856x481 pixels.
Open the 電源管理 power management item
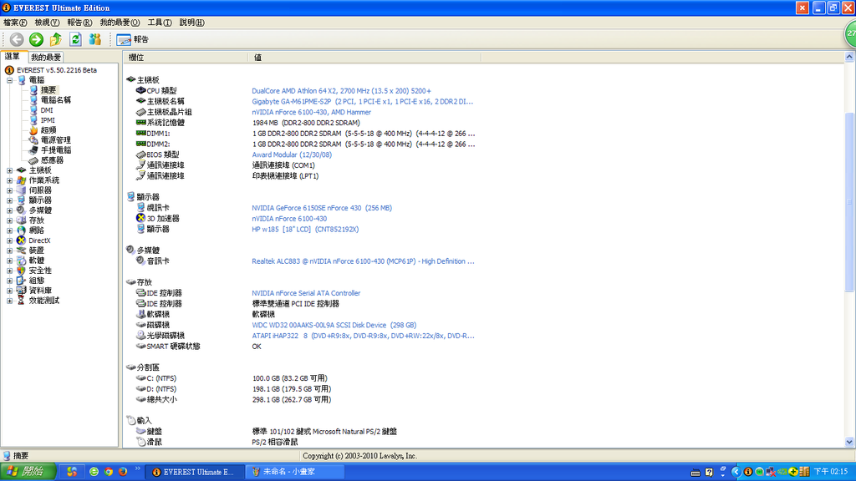point(55,140)
